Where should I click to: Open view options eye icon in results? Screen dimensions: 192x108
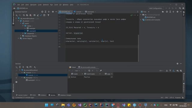coord(177,71)
